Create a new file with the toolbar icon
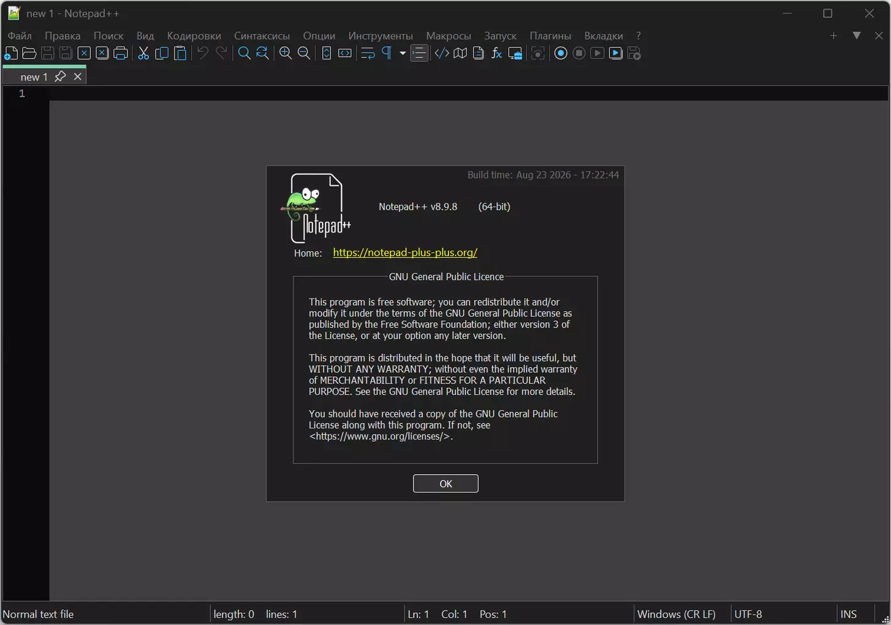Viewport: 891px width, 625px height. (11, 53)
